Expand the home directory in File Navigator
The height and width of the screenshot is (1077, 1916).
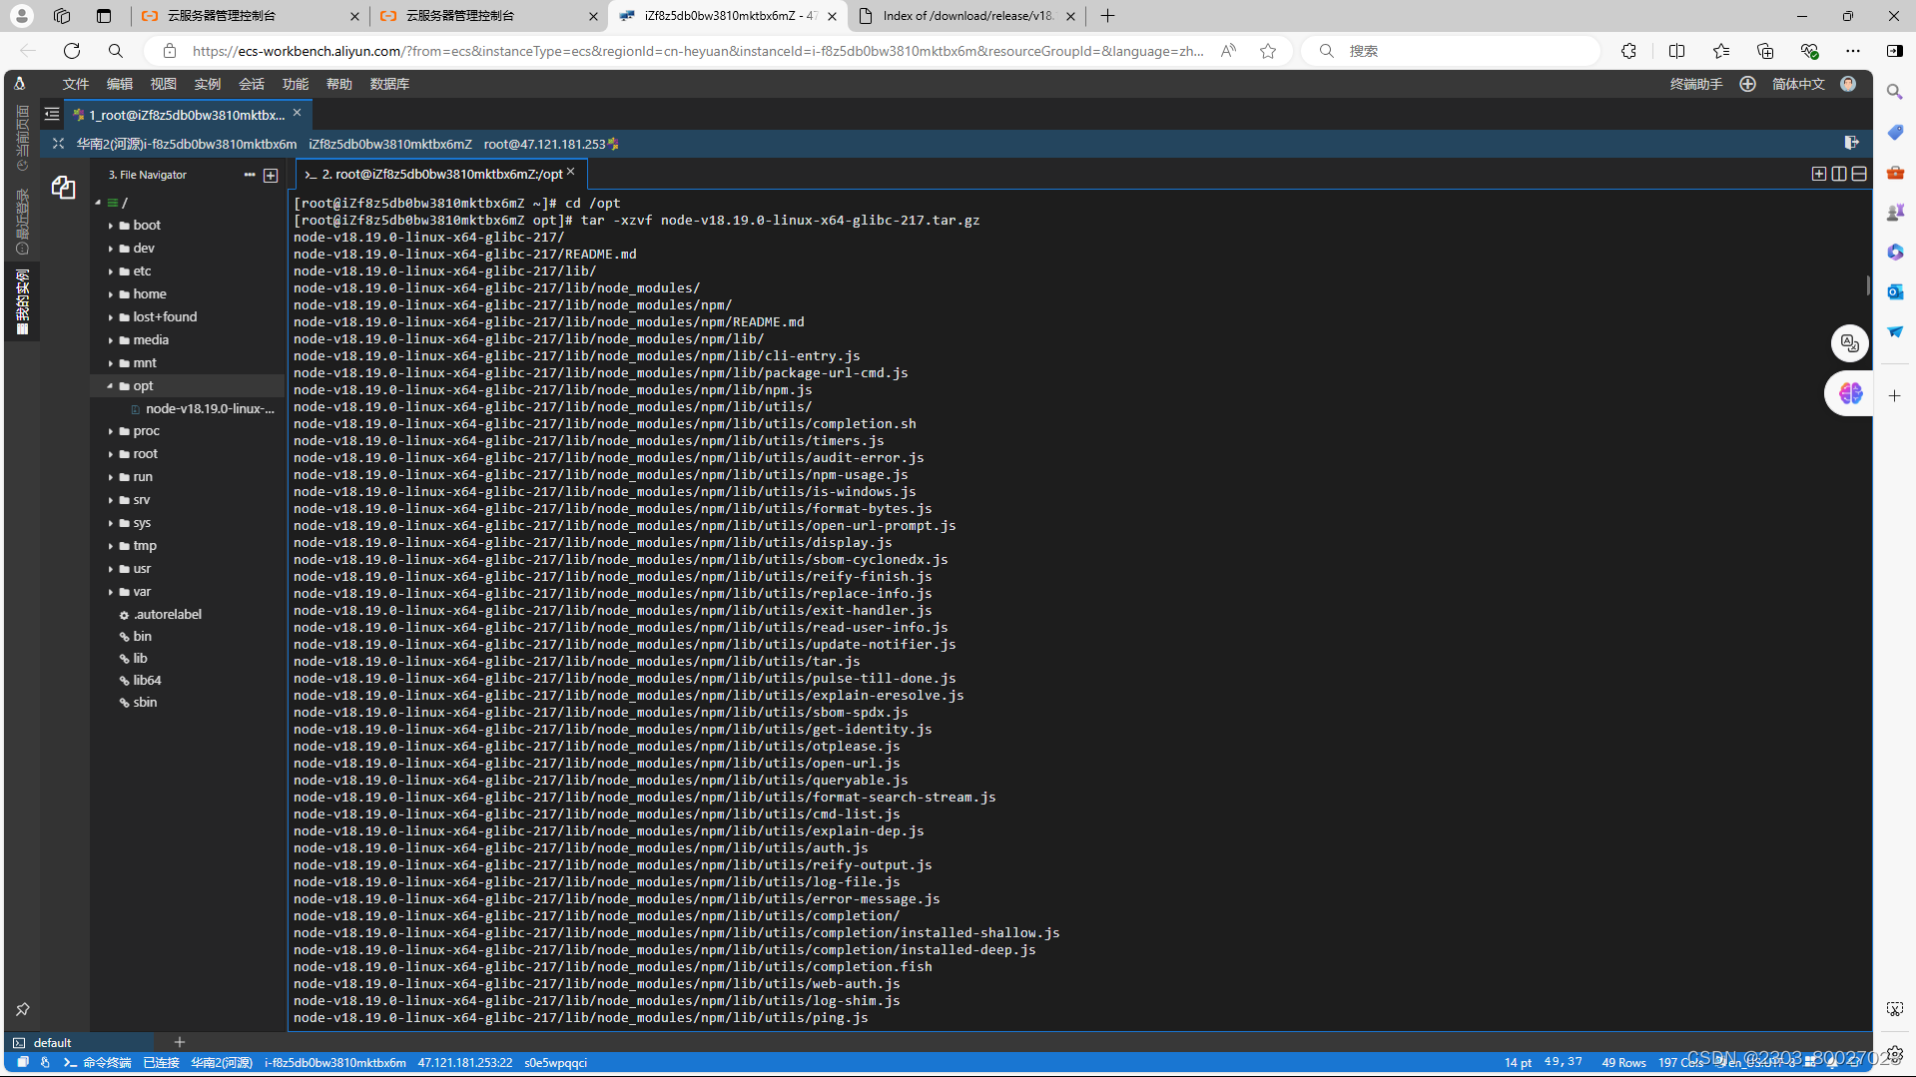(111, 293)
